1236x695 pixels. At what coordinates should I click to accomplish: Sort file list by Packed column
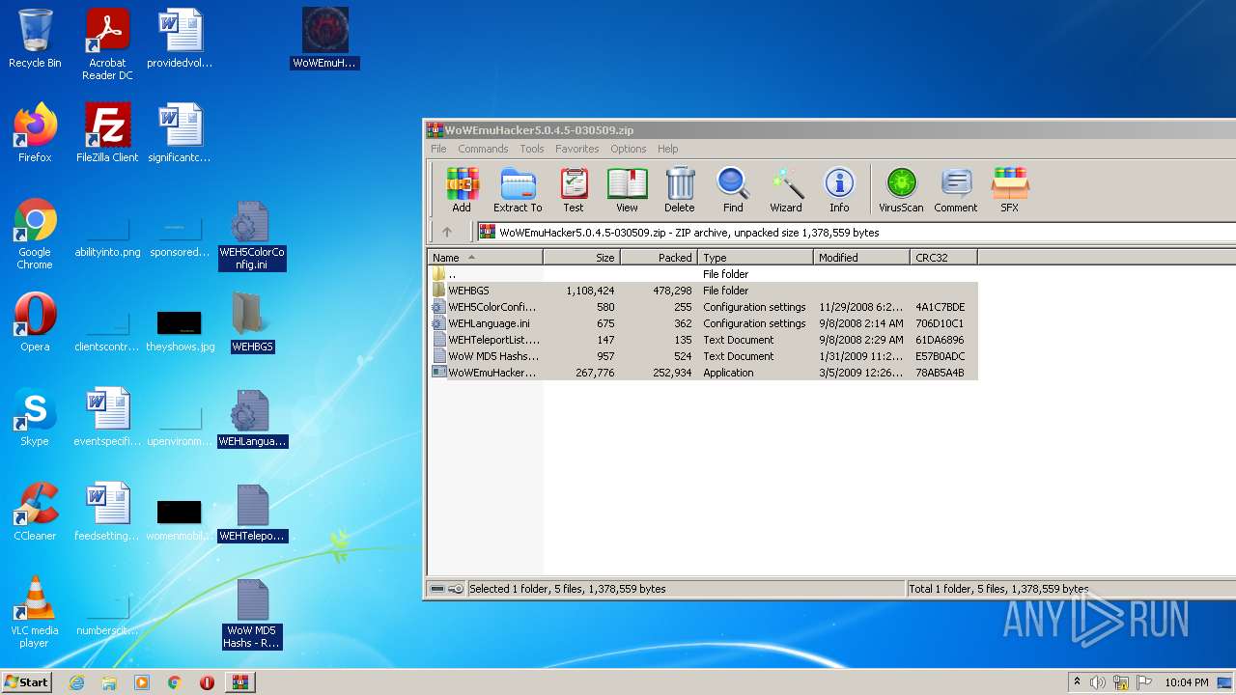tap(659, 258)
